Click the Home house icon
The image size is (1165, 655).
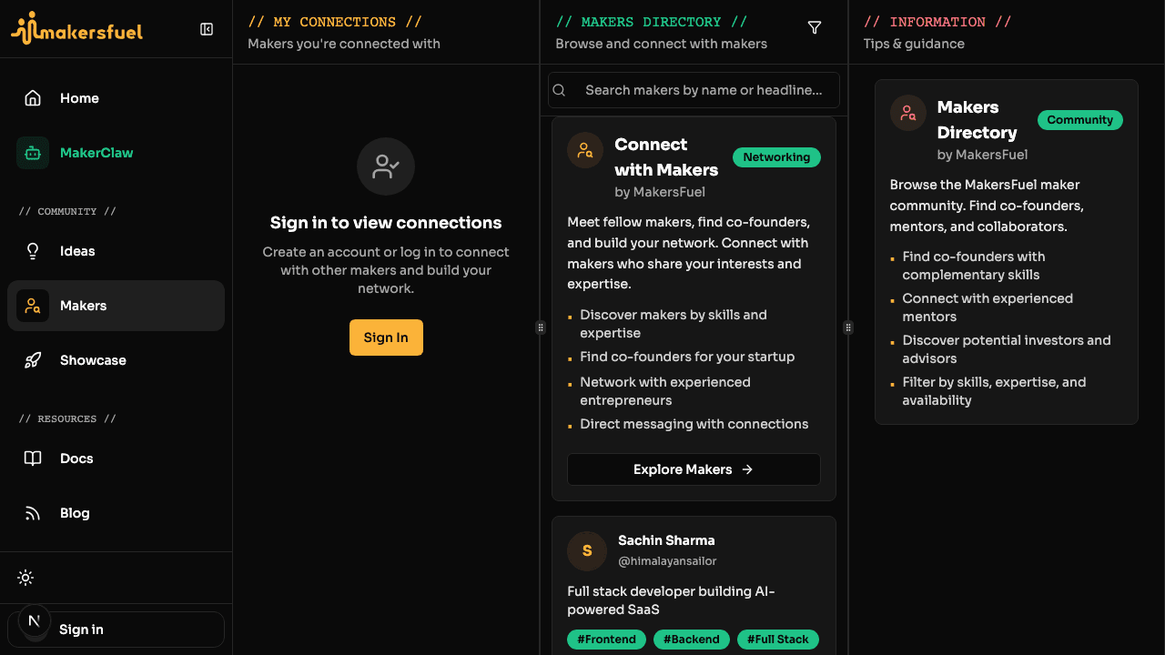[x=33, y=98]
